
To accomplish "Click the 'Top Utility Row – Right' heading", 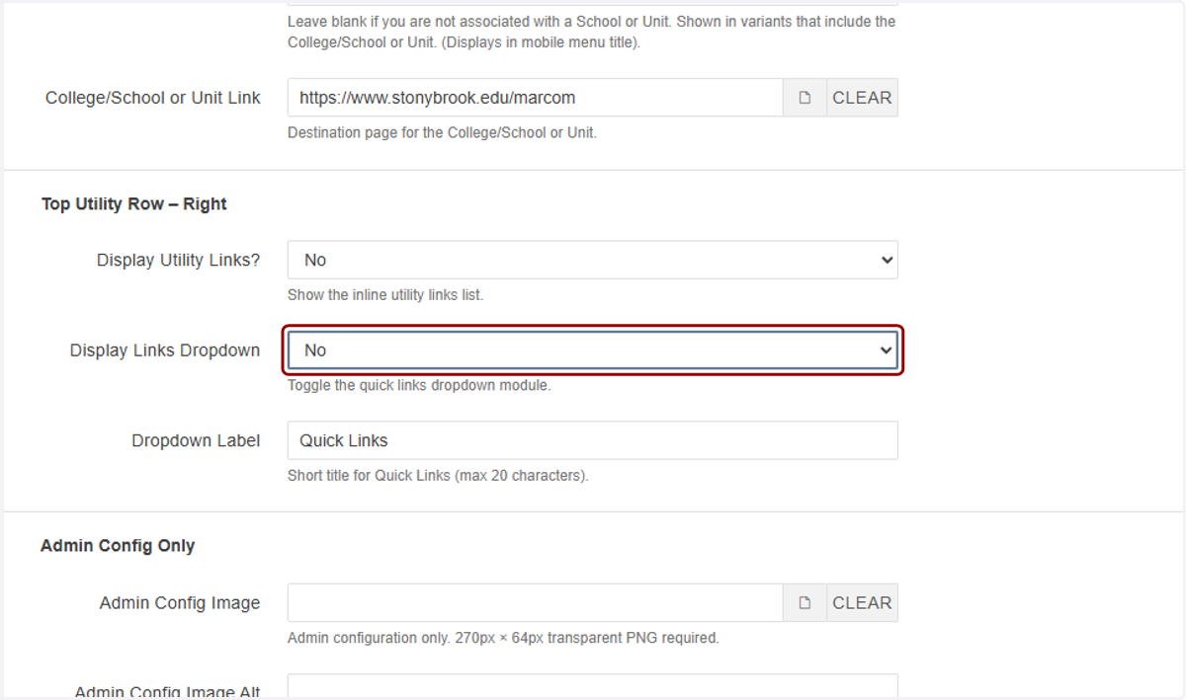I will 134,204.
